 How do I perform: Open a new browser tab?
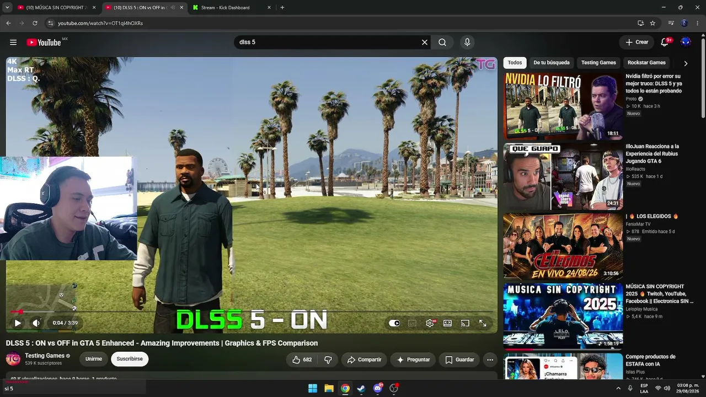click(x=282, y=8)
